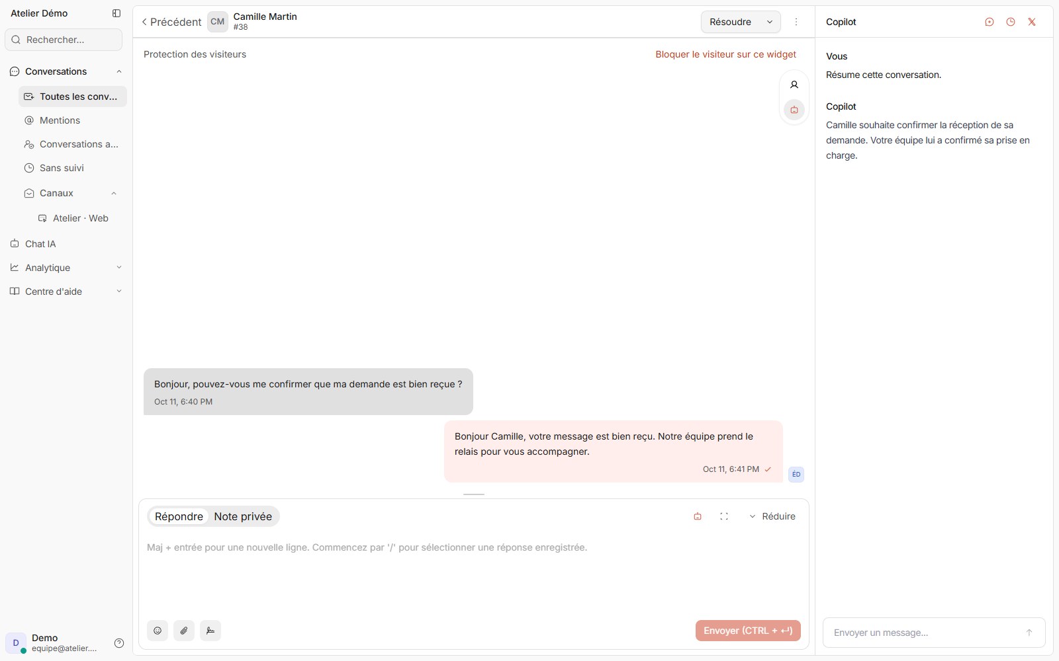Image resolution: width=1059 pixels, height=661 pixels.
Task: Toggle Copilot bot icon in side rail
Action: [794, 110]
